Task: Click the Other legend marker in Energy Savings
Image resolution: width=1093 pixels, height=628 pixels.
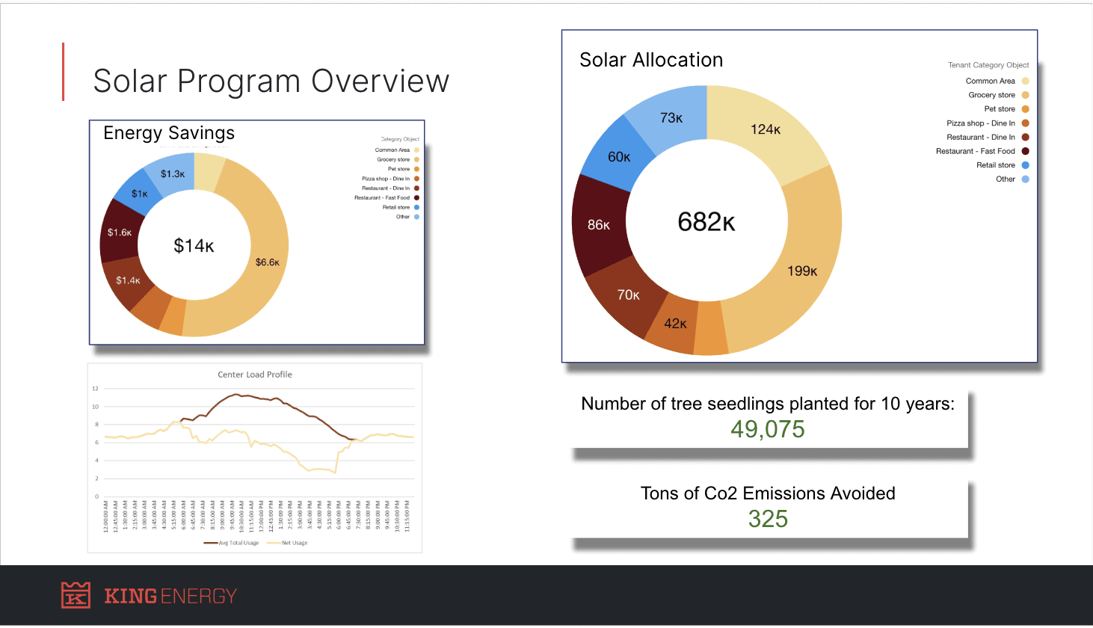Action: [x=416, y=218]
